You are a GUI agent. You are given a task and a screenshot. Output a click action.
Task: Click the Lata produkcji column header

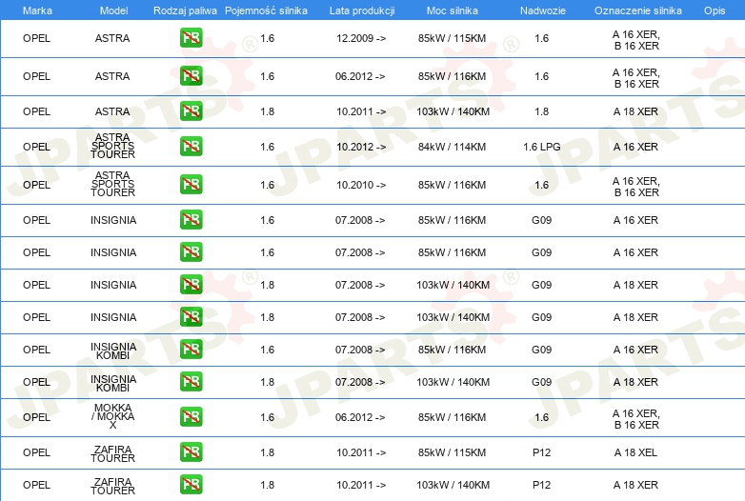(360, 10)
